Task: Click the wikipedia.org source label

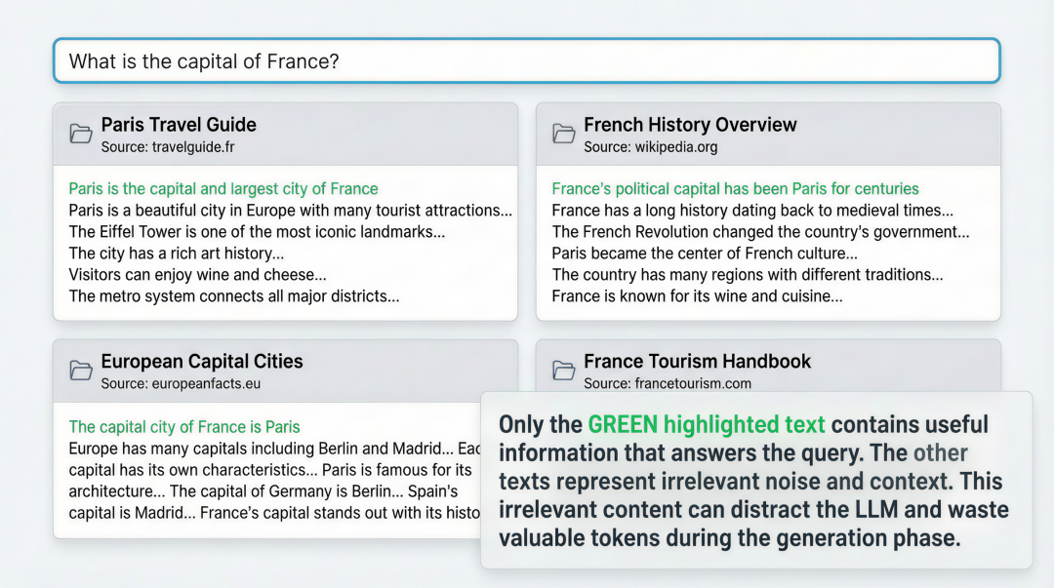Action: (650, 147)
